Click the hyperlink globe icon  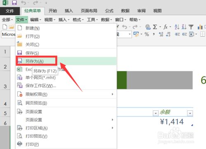pos(148,27)
